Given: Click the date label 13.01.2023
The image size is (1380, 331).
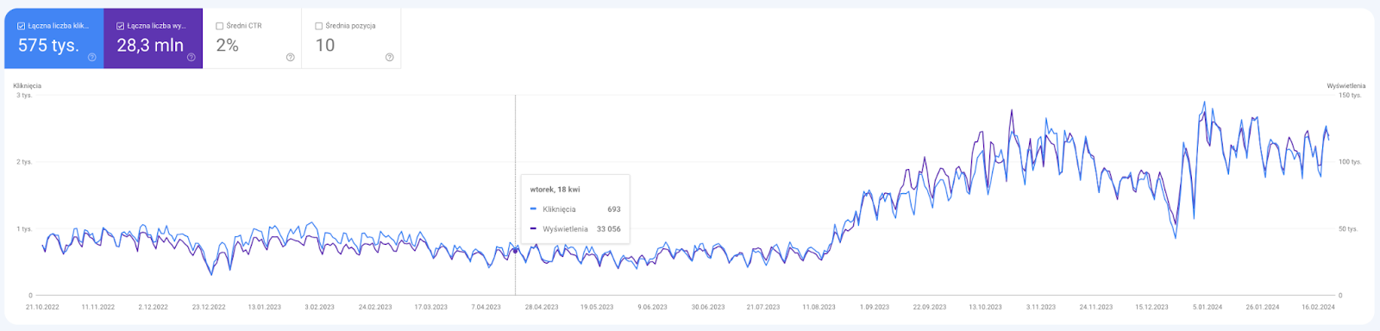Looking at the screenshot, I should coord(265,307).
